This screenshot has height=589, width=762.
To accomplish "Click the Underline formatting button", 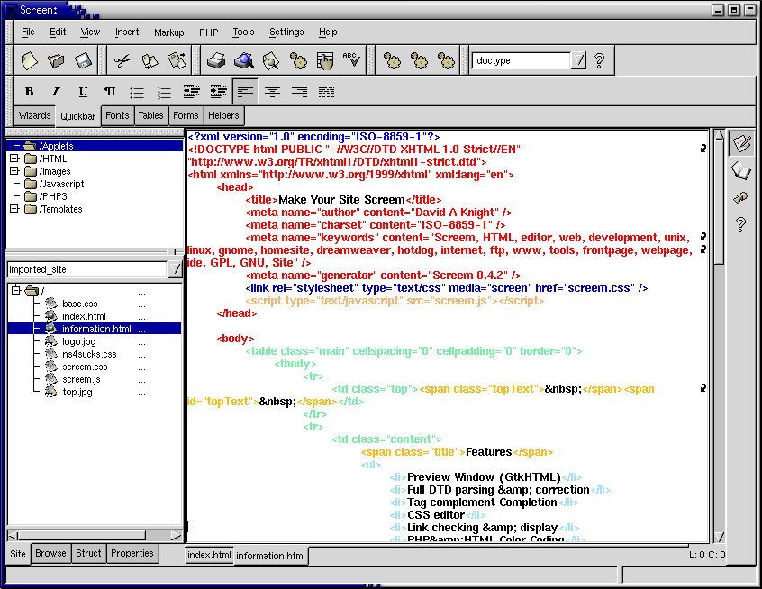I will [83, 91].
